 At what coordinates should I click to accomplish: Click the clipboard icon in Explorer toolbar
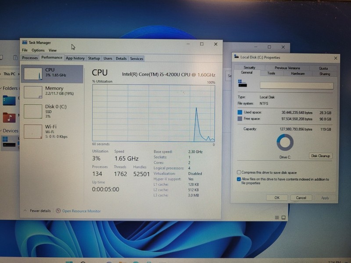tap(15, 58)
